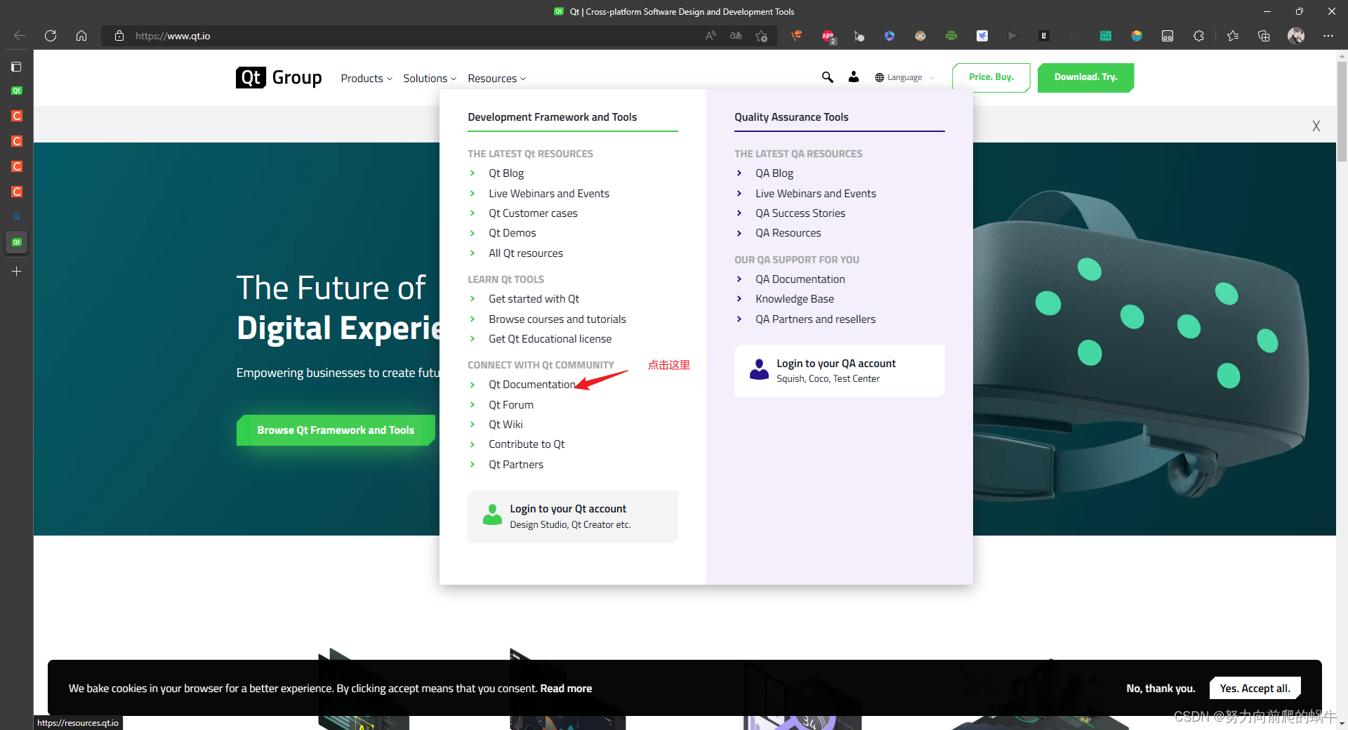Open Qt Customer cases
This screenshot has height=730, width=1348.
(533, 213)
